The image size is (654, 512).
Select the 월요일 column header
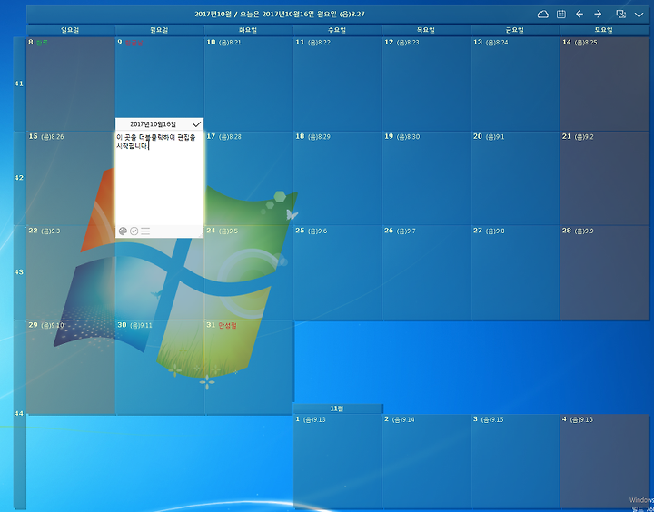tap(159, 30)
